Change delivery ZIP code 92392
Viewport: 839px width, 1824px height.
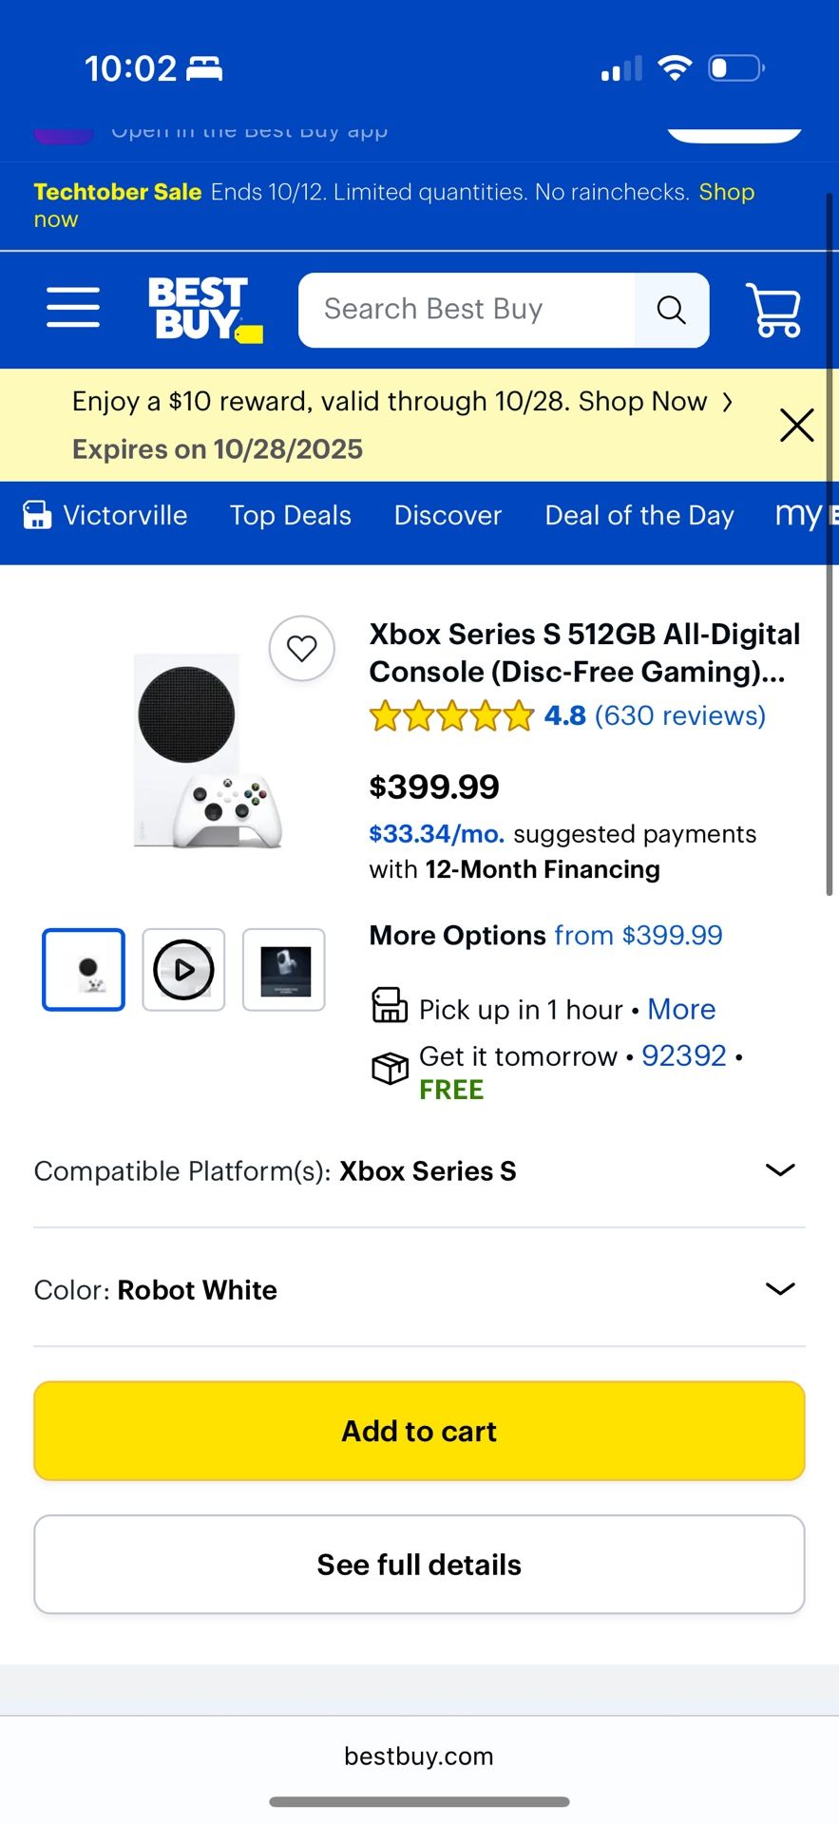(684, 1056)
